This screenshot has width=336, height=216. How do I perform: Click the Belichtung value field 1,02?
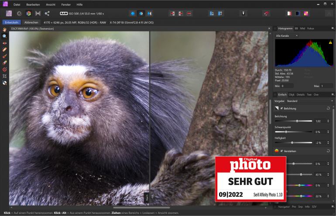coord(320,121)
